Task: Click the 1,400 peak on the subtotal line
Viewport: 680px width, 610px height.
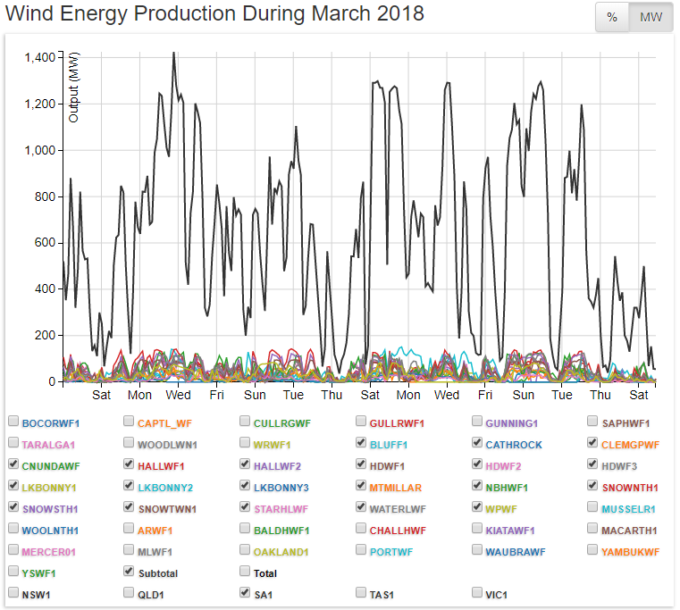Action: tap(173, 54)
